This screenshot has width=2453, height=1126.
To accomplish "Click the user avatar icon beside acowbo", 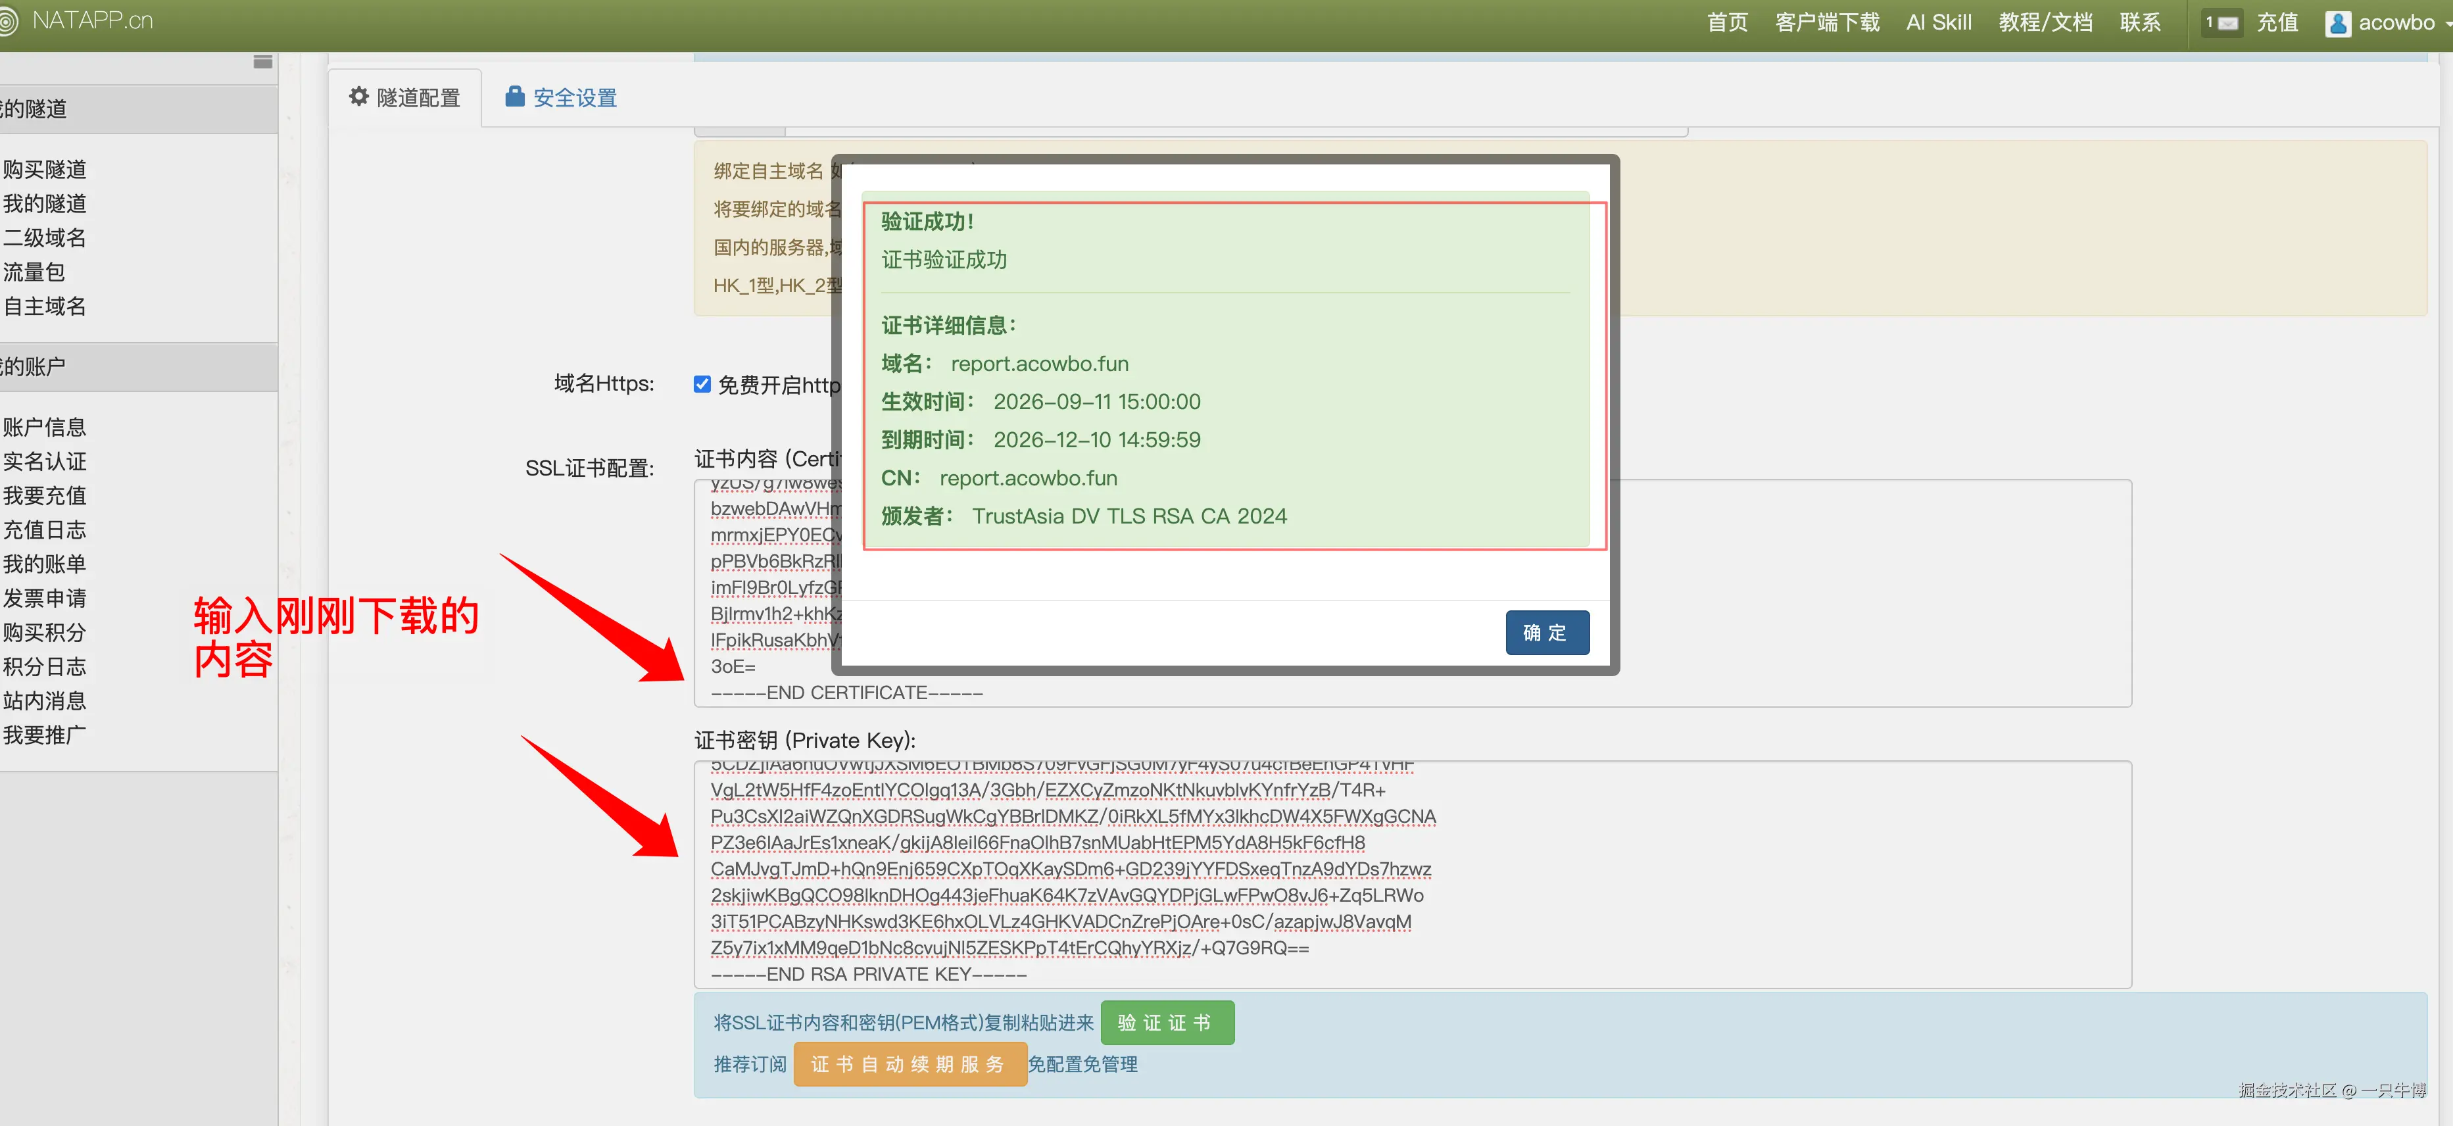I will (x=2337, y=23).
